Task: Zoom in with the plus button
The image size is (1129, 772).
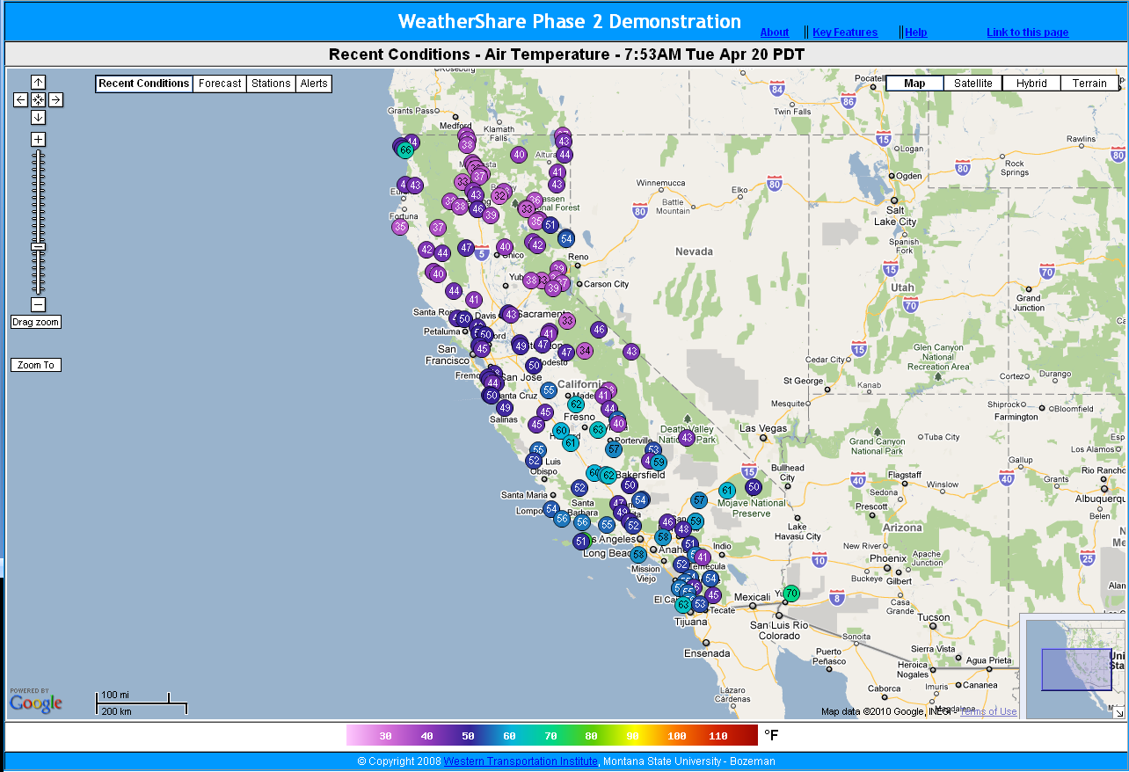Action: (x=38, y=139)
